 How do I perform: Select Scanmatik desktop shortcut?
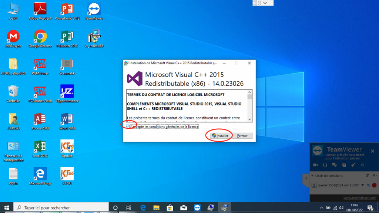point(67,67)
